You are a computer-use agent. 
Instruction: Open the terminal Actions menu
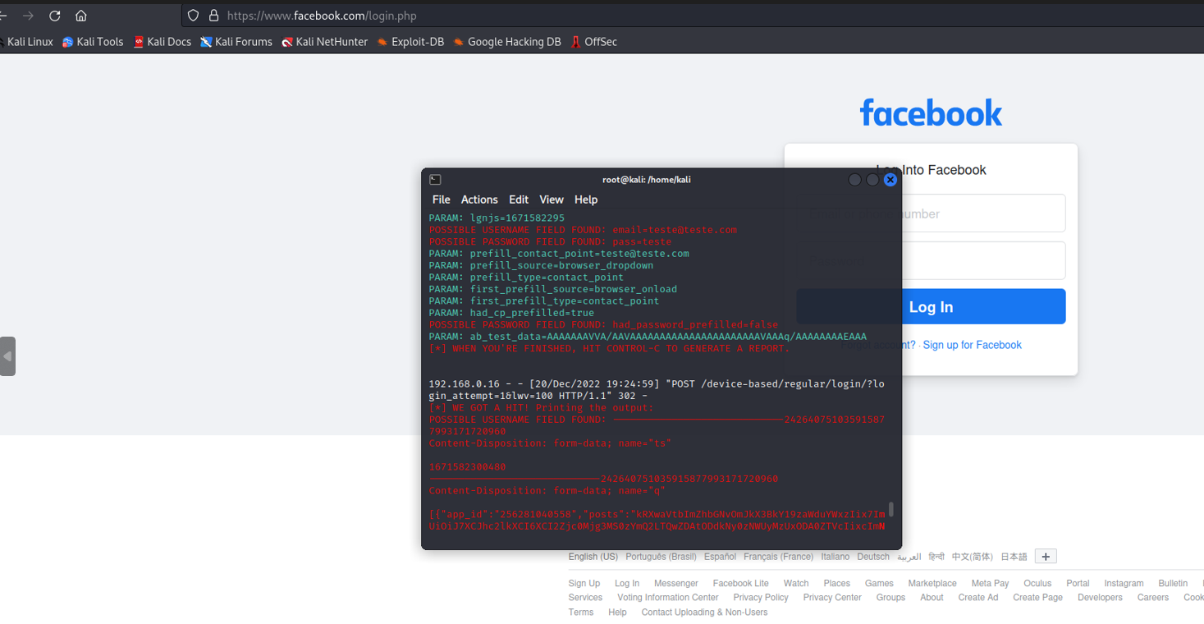[479, 200]
